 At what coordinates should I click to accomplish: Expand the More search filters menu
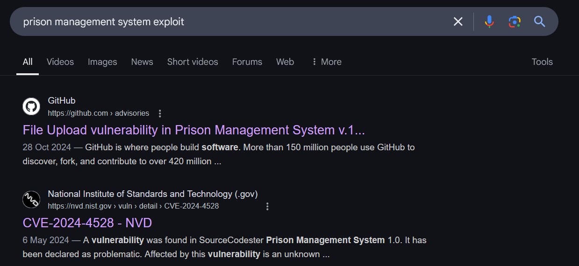pos(327,62)
